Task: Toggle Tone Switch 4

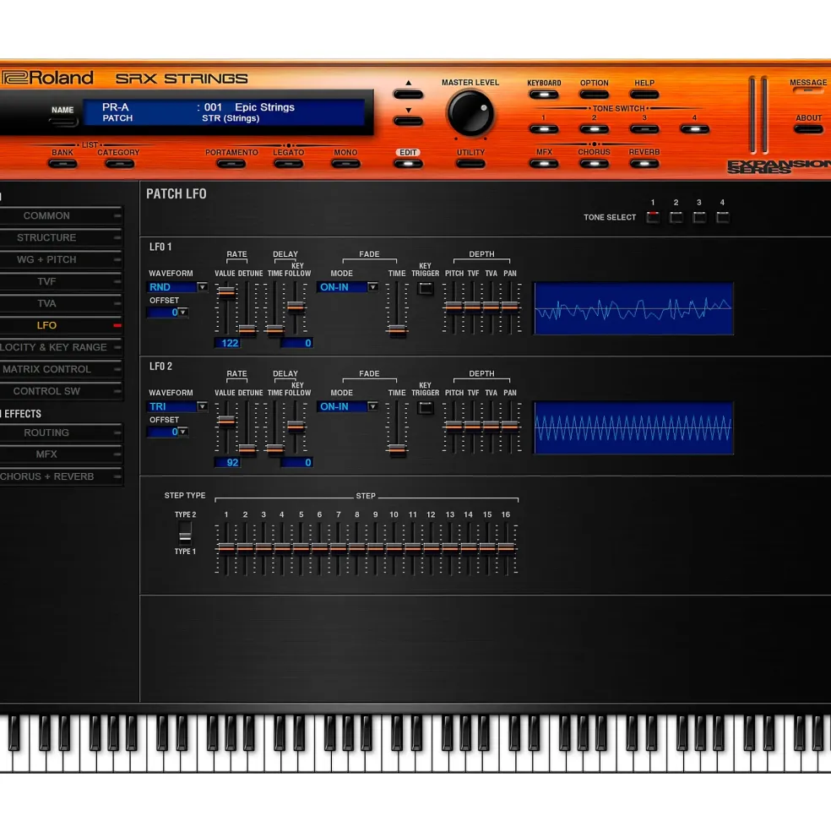Action: 694,129
